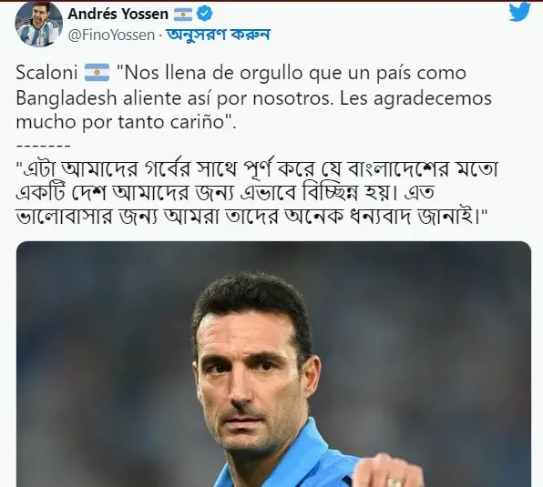Click the word Scaloni in the tweet
Viewport: 543px width, 487px height.
(46, 73)
